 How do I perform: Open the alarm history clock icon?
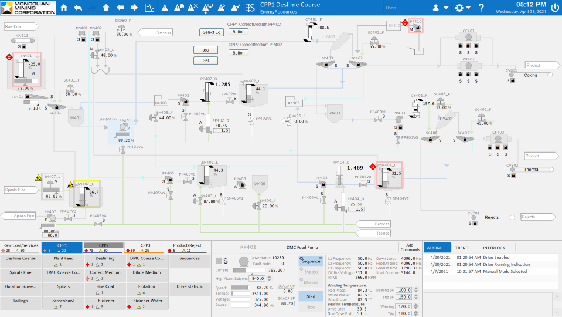click(179, 8)
